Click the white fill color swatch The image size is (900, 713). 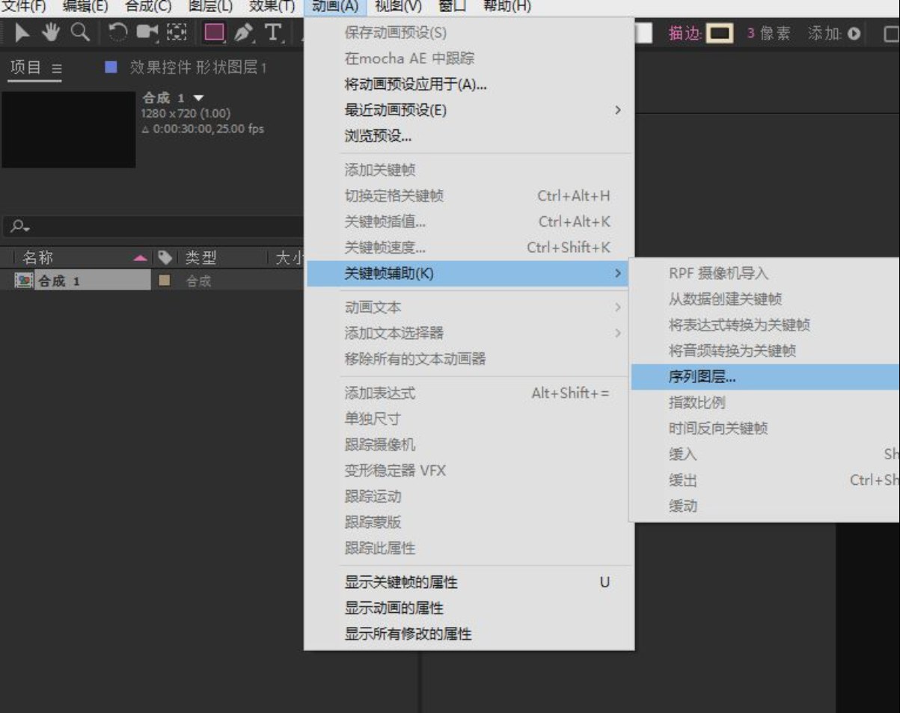pyautogui.click(x=644, y=34)
